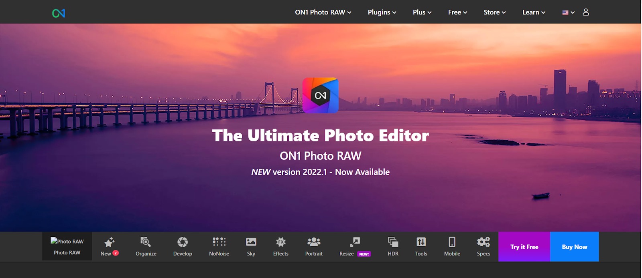
Task: Select the HDR stacked frames icon
Action: click(393, 242)
